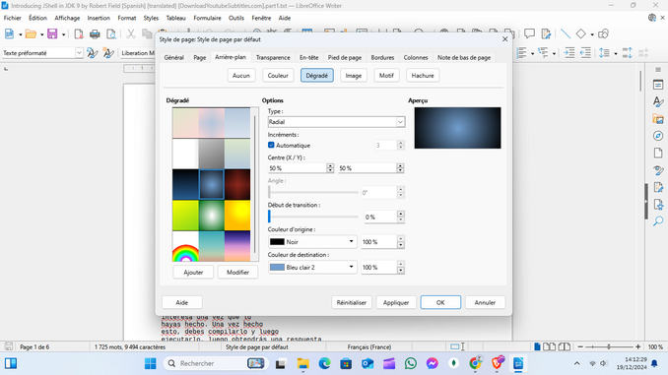Expand the Open file dropdown arrow

pyautogui.click(x=41, y=34)
